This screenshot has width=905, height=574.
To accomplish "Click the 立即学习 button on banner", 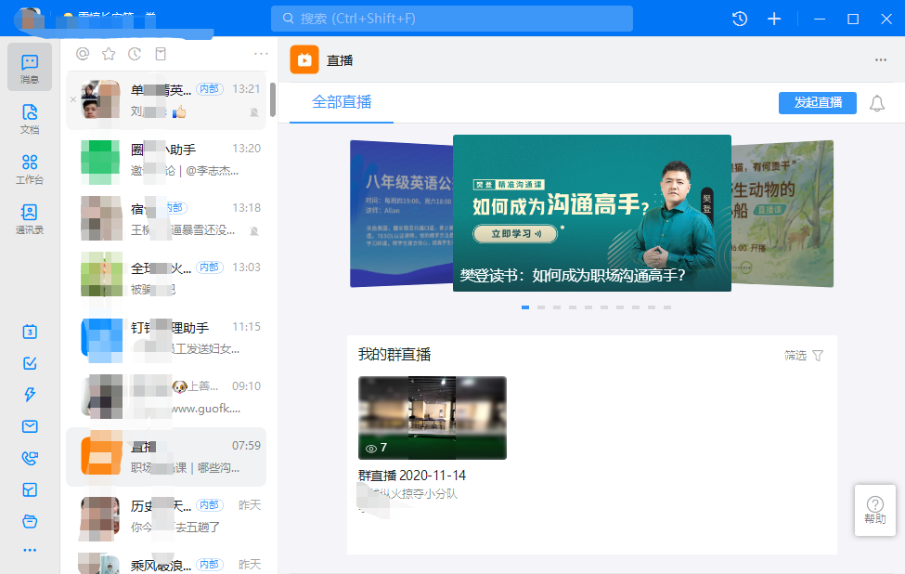I will [515, 234].
